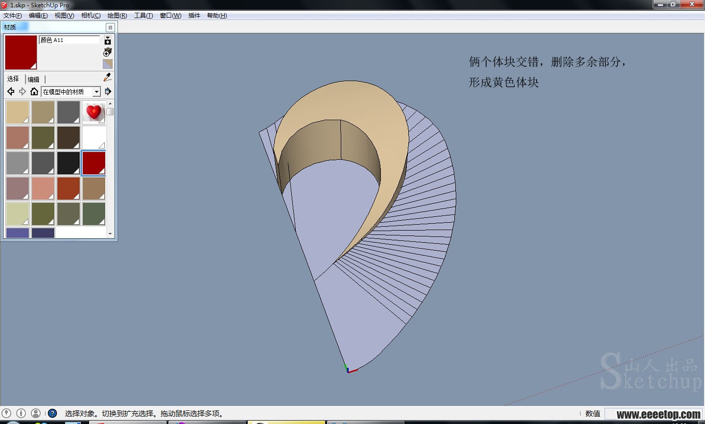Open the materials details flyout arrow
705x424 pixels.
point(108,91)
